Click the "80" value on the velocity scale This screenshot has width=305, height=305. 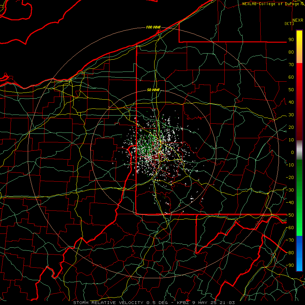[x=291, y=52]
